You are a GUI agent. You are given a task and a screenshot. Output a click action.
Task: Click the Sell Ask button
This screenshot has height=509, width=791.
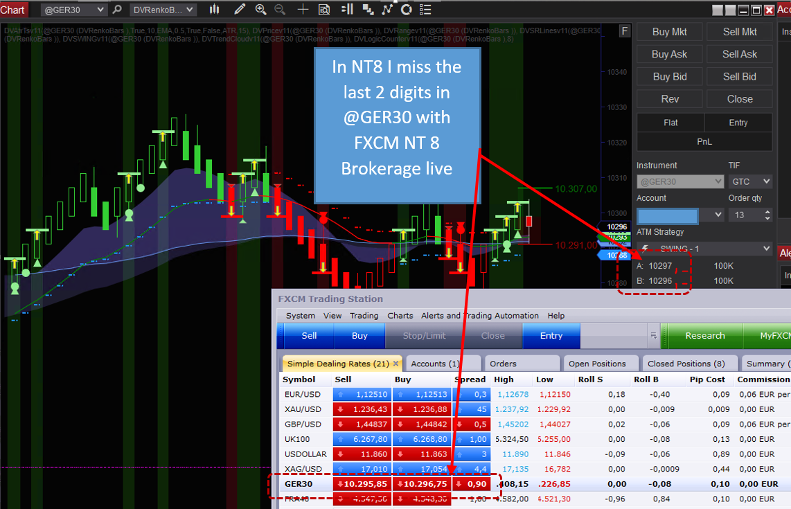(740, 54)
